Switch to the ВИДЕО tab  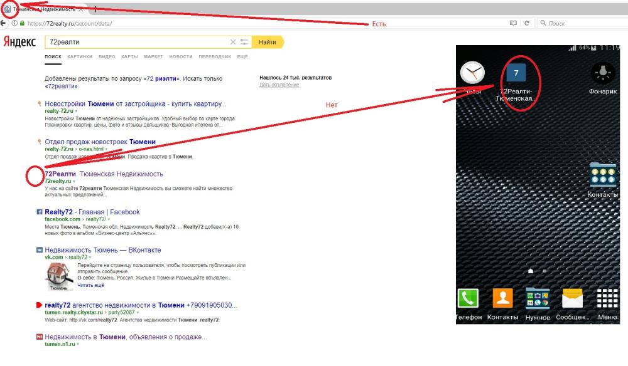[107, 57]
